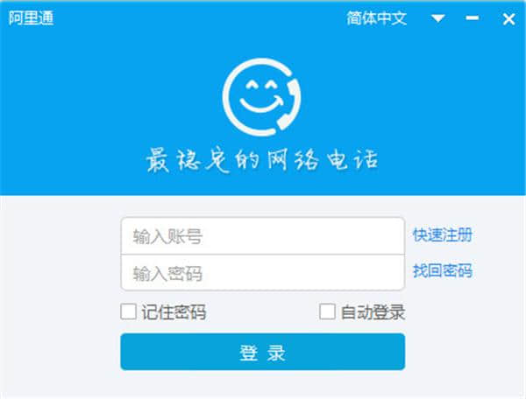This screenshot has height=399, width=526.
Task: Click the 记住密码 label text
Action: 174,312
